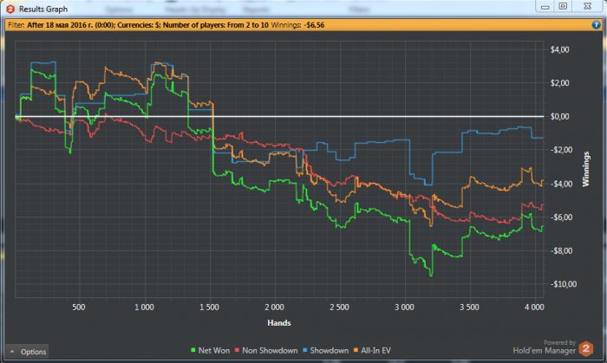Click the Non Showdown legend label

click(270, 350)
